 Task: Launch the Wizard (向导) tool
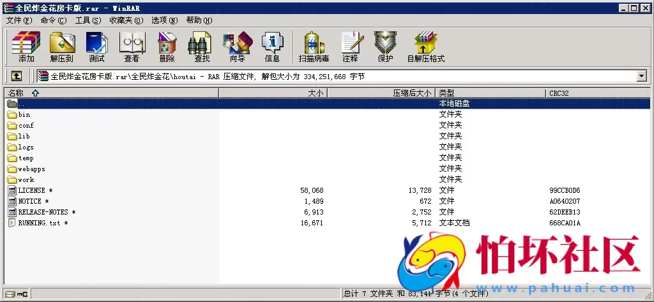[238, 47]
